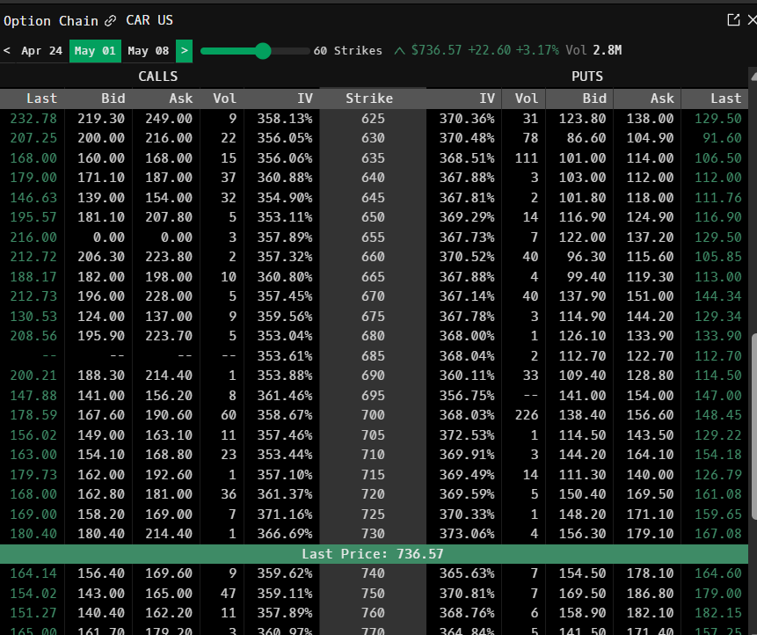Click put last 182.15 at strike 760
The width and height of the screenshot is (757, 635).
[x=718, y=613]
